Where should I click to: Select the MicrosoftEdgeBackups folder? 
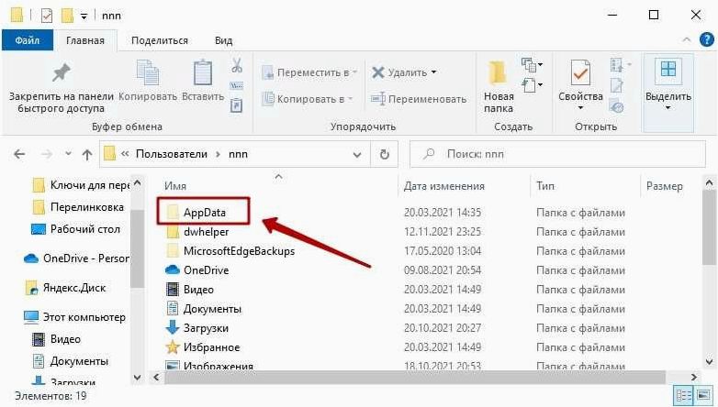point(239,251)
